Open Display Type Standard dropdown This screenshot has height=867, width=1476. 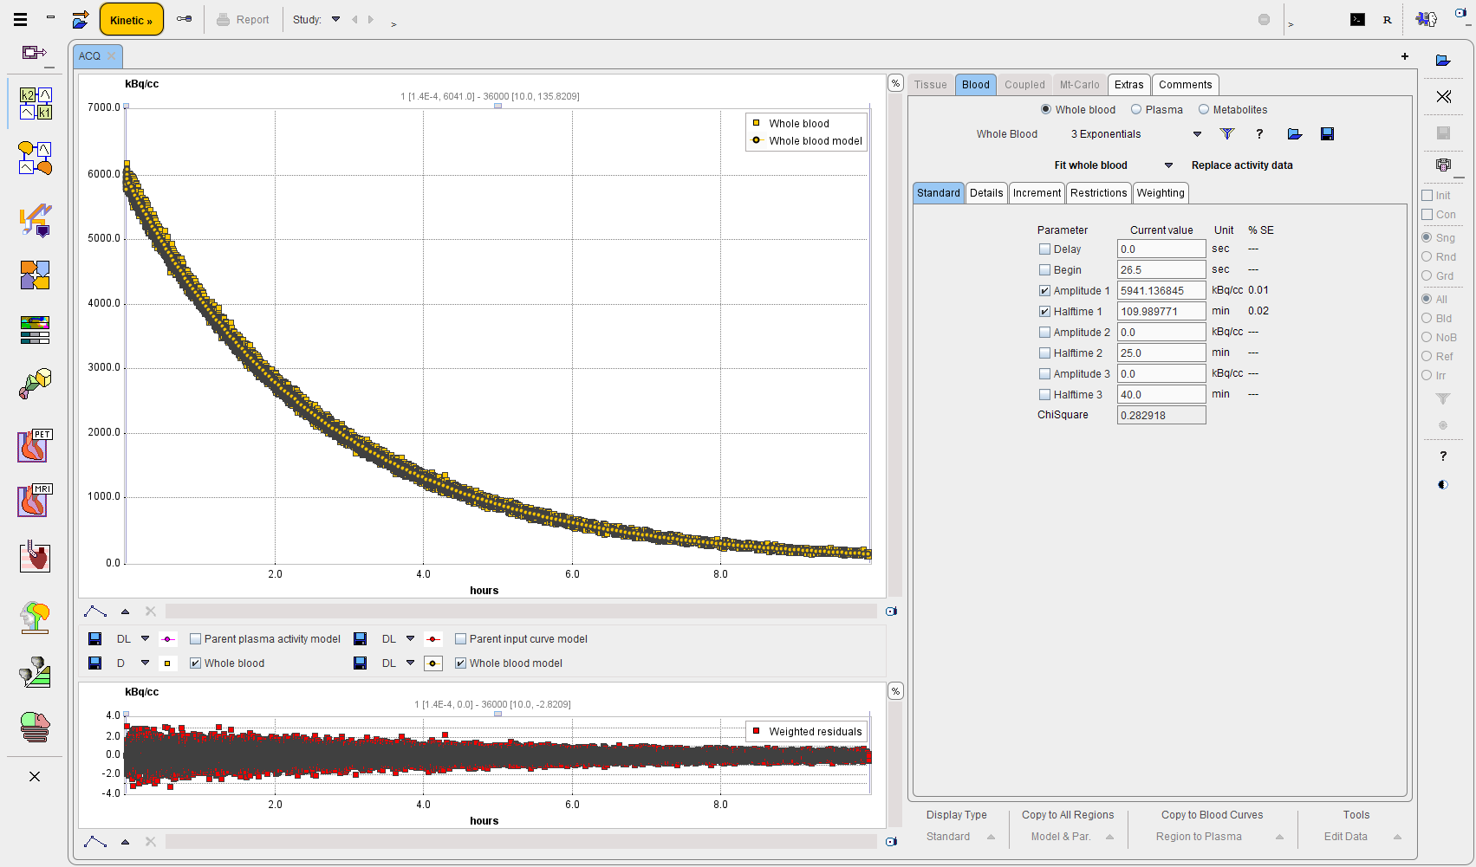point(961,837)
